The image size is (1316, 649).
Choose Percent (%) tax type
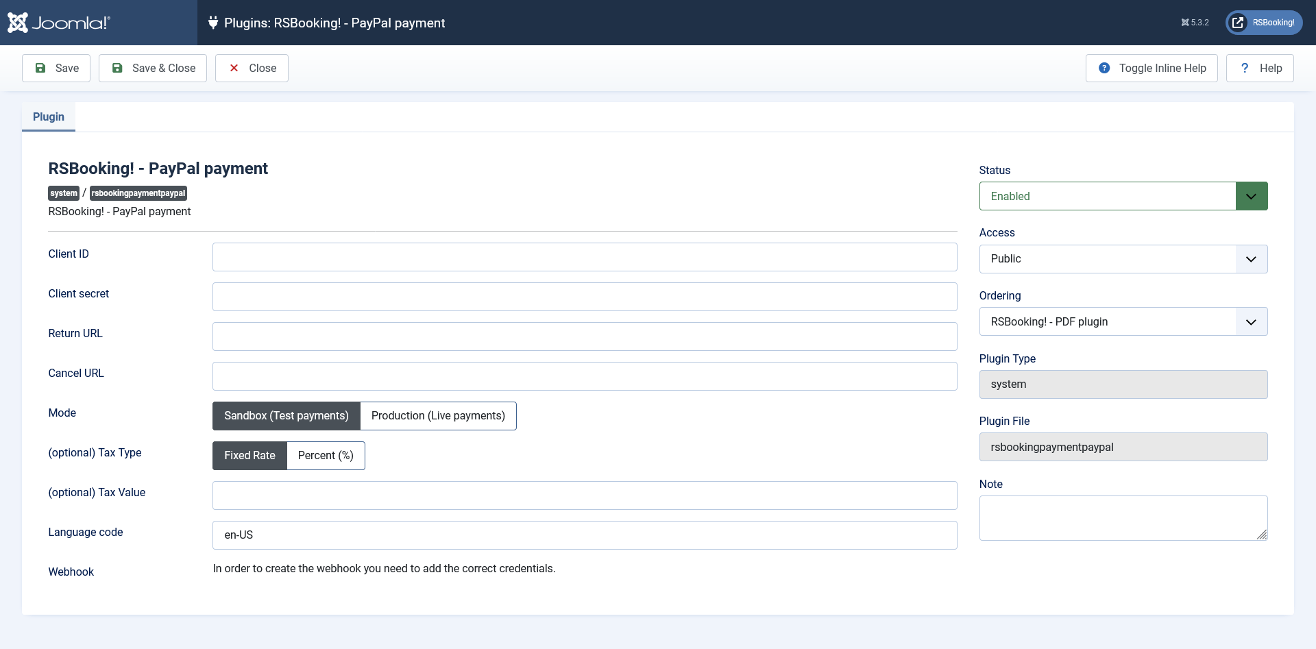pos(326,456)
